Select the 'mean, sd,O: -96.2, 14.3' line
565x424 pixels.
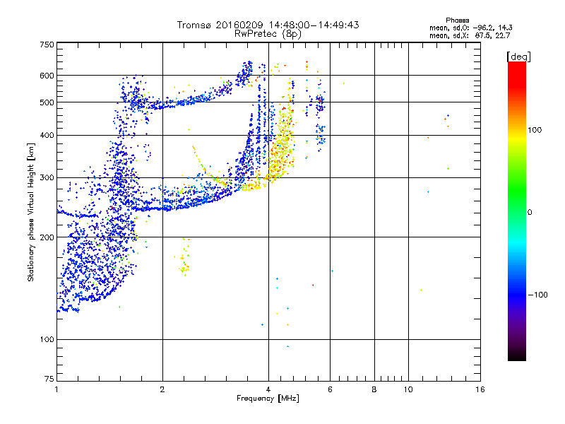coord(470,28)
